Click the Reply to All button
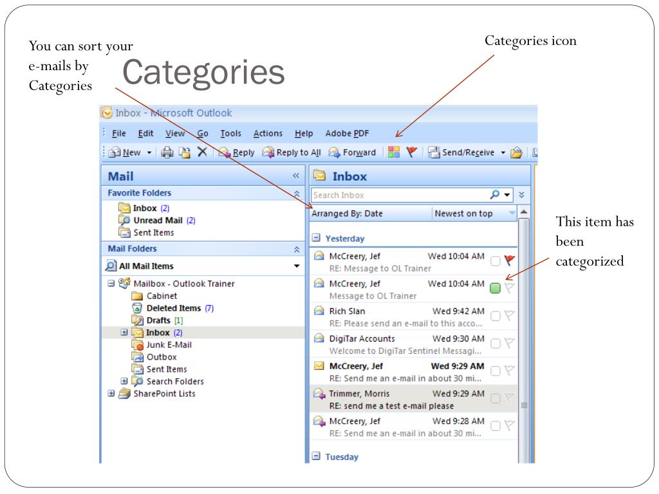The image size is (659, 494). pos(292,152)
